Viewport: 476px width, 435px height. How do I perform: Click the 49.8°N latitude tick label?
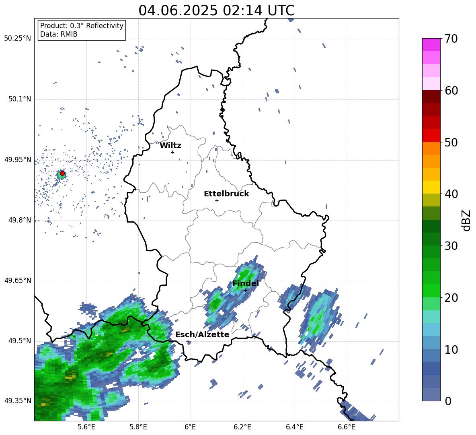tap(20, 220)
